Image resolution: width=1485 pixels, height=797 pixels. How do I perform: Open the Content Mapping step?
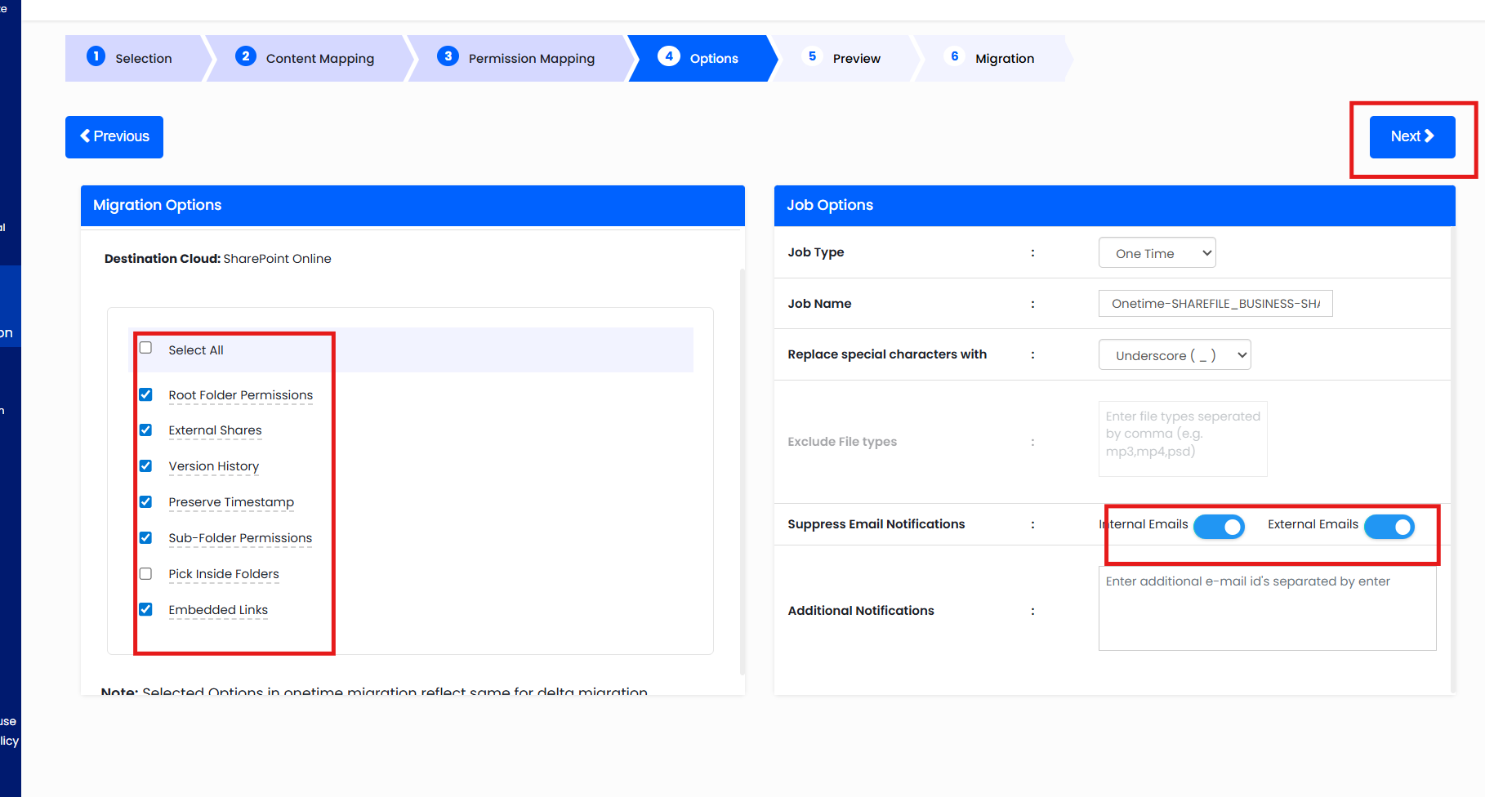(310, 58)
